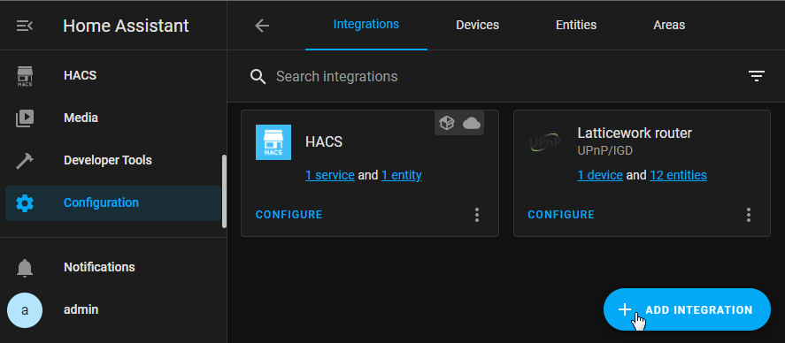
Task: Open HACS card three-dot menu
Action: 477,215
